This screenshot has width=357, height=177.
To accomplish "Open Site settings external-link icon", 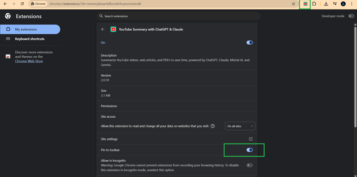I will (x=251, y=139).
